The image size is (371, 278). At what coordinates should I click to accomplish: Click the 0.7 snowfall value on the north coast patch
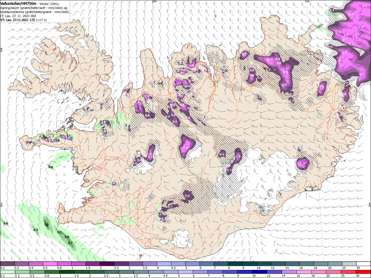[x=244, y=54]
